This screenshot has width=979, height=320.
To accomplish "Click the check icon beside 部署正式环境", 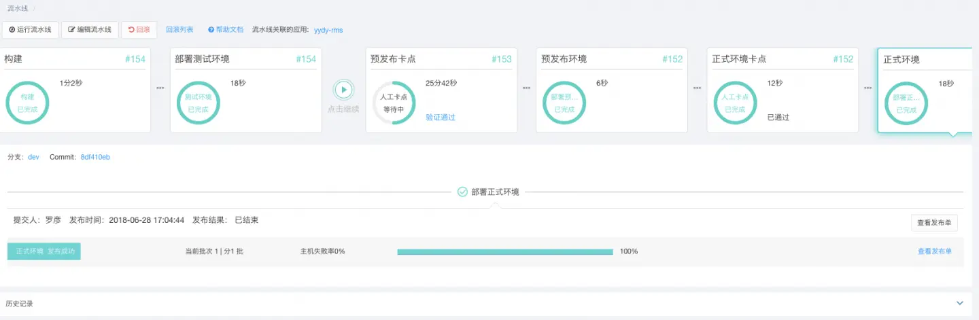I will pyautogui.click(x=462, y=192).
